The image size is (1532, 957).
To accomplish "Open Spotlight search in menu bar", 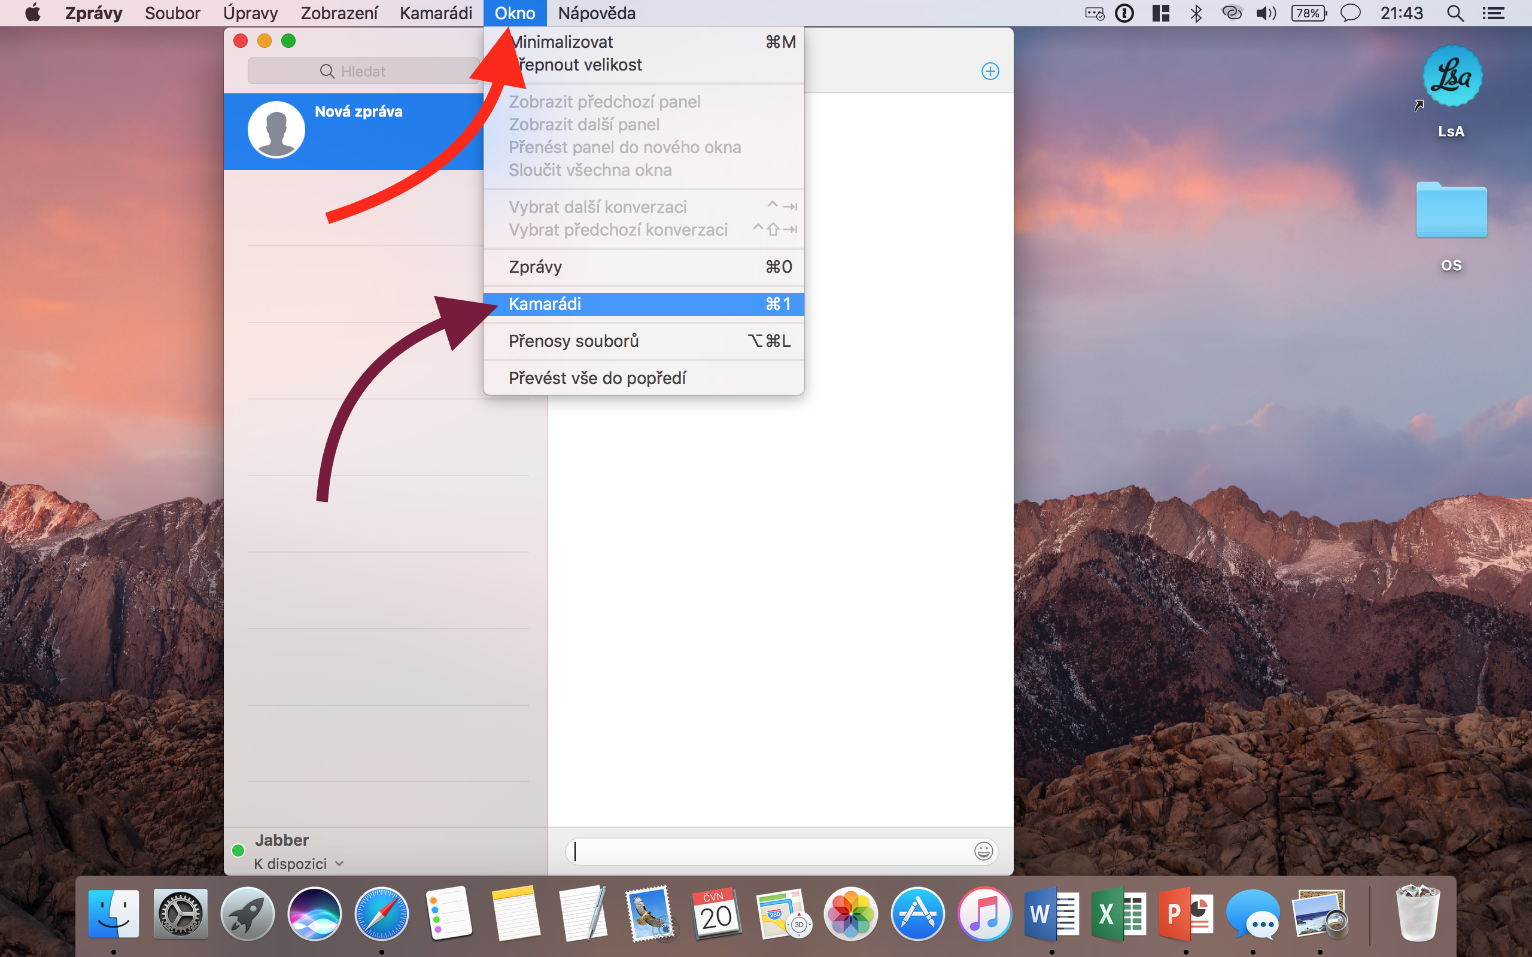I will tap(1455, 13).
